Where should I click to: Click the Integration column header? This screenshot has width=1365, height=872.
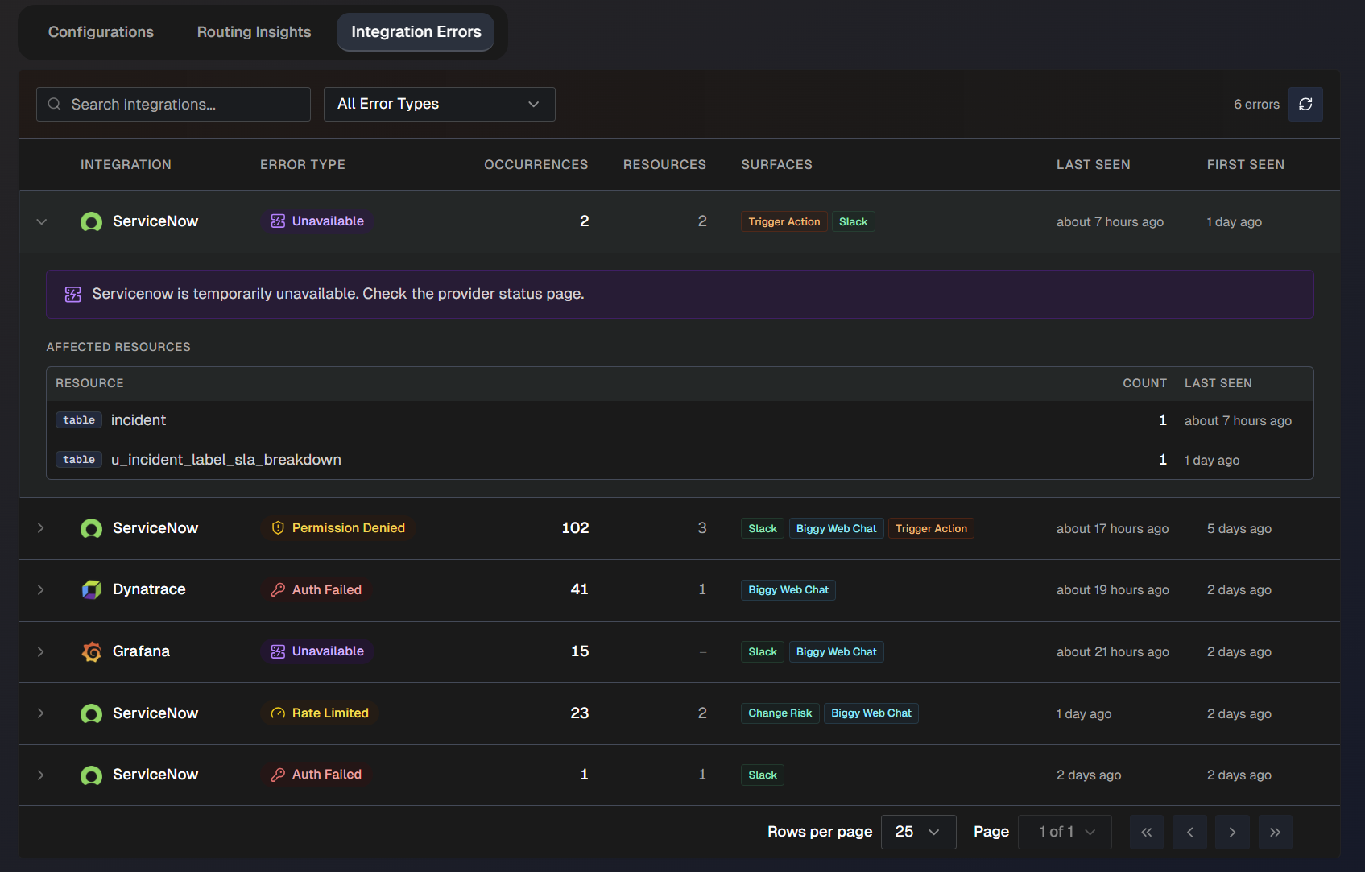126,165
